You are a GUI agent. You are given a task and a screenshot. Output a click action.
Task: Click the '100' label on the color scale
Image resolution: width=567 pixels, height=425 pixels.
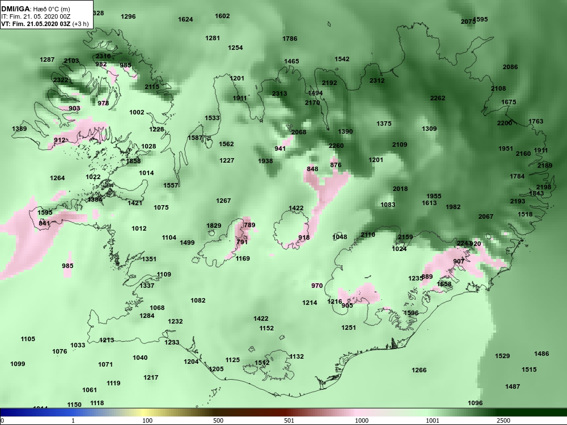click(x=147, y=420)
